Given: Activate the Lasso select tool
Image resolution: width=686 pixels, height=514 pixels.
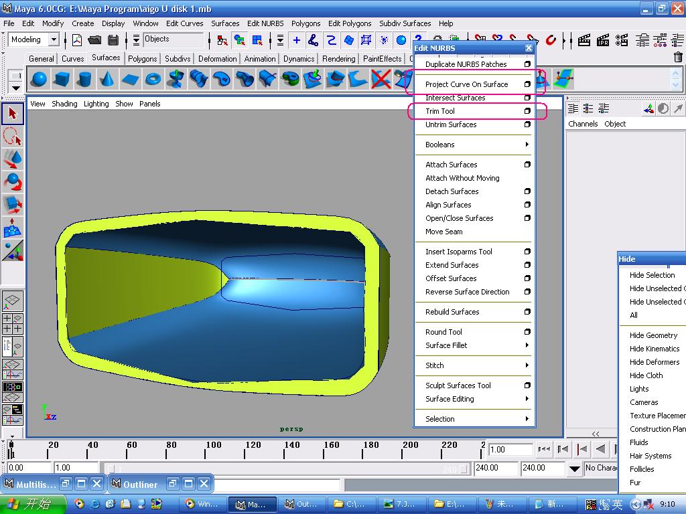Looking at the screenshot, I should point(13,137).
